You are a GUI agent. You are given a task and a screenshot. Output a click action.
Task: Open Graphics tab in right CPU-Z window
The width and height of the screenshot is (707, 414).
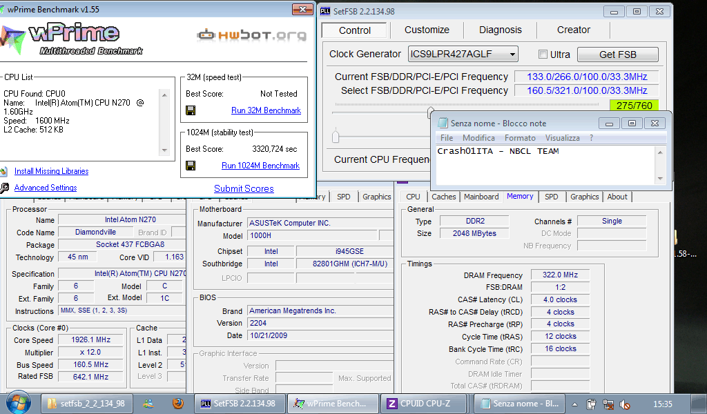pos(584,197)
